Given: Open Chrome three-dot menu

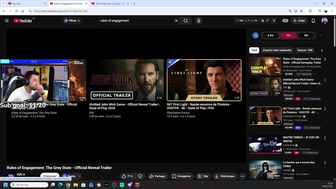Looking at the screenshot, I should tap(332, 11).
